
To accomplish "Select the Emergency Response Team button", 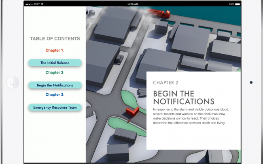I will click(55, 107).
